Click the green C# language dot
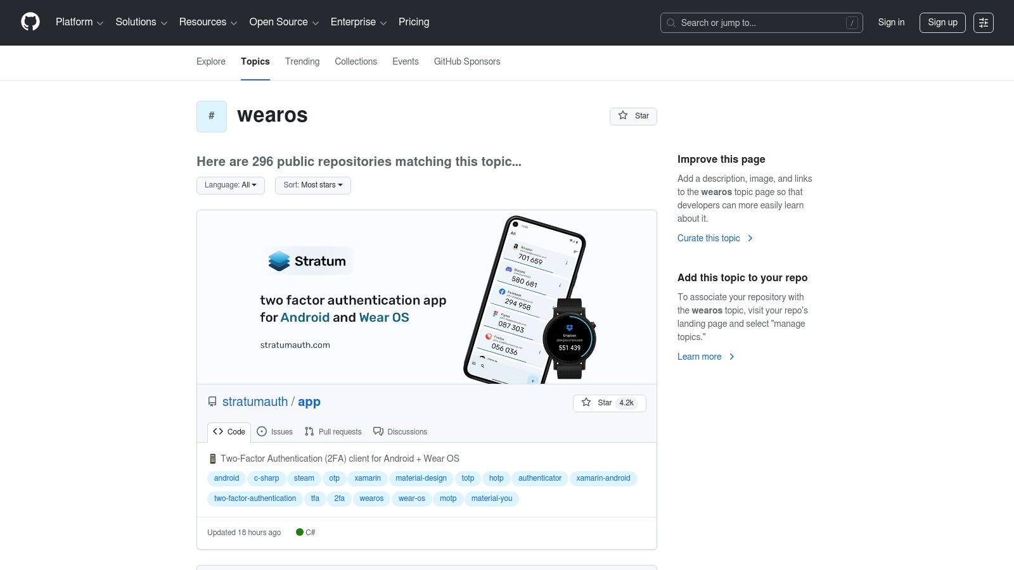The width and height of the screenshot is (1014, 570). coord(299,533)
